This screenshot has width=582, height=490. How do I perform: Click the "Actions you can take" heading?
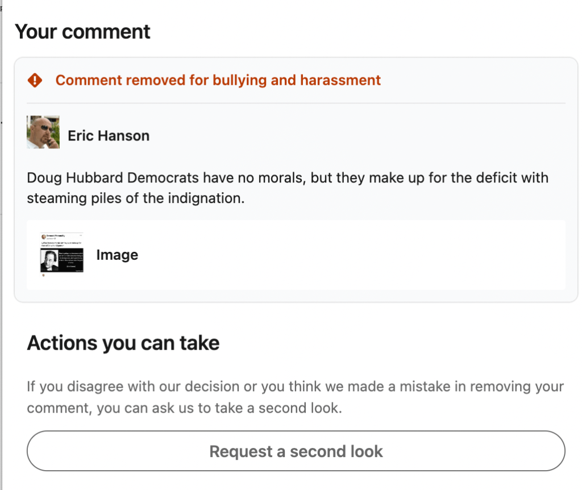coord(123,343)
